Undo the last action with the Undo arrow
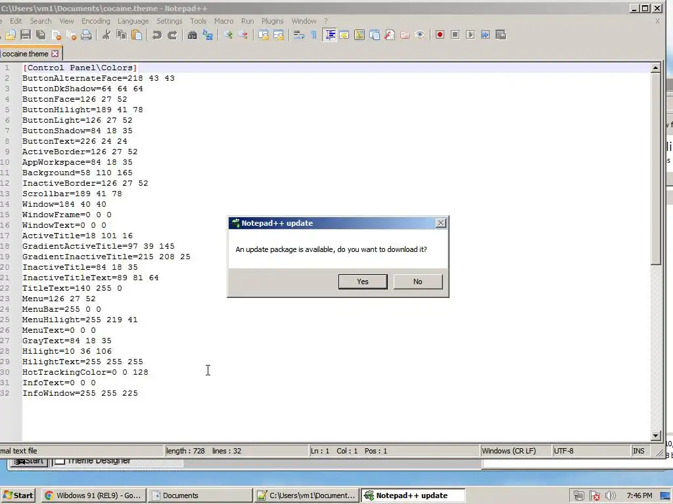673x504 pixels. 156,35
